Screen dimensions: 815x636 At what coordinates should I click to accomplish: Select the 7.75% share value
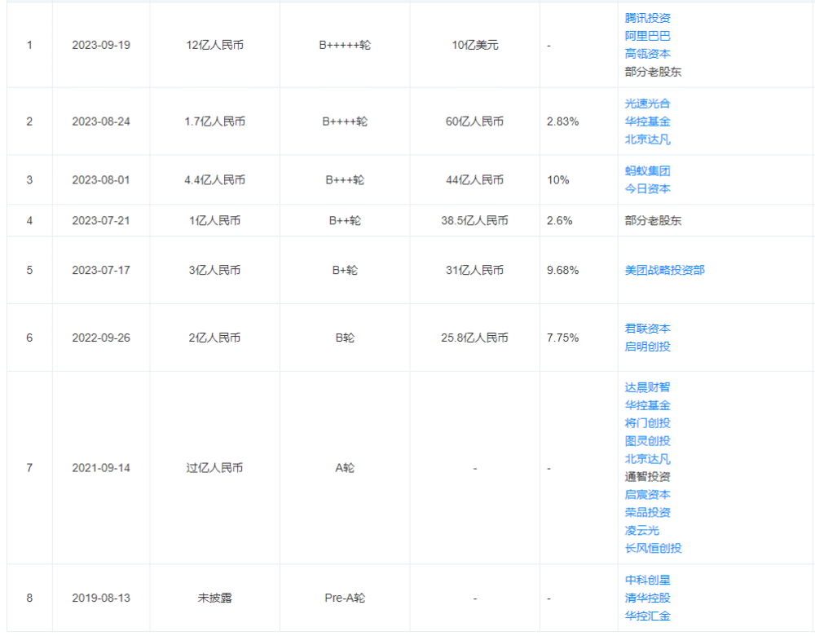pos(562,338)
